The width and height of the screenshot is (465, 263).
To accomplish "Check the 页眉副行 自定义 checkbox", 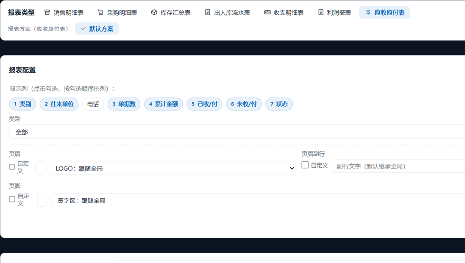I will (305, 165).
